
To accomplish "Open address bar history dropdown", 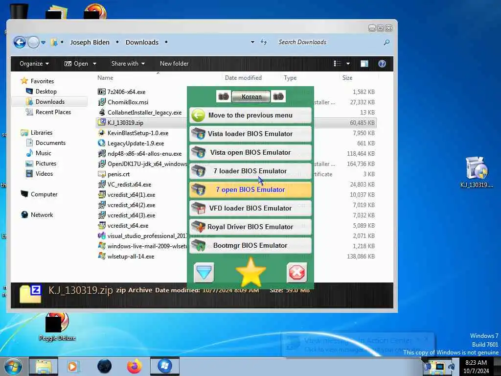I will 252,42.
